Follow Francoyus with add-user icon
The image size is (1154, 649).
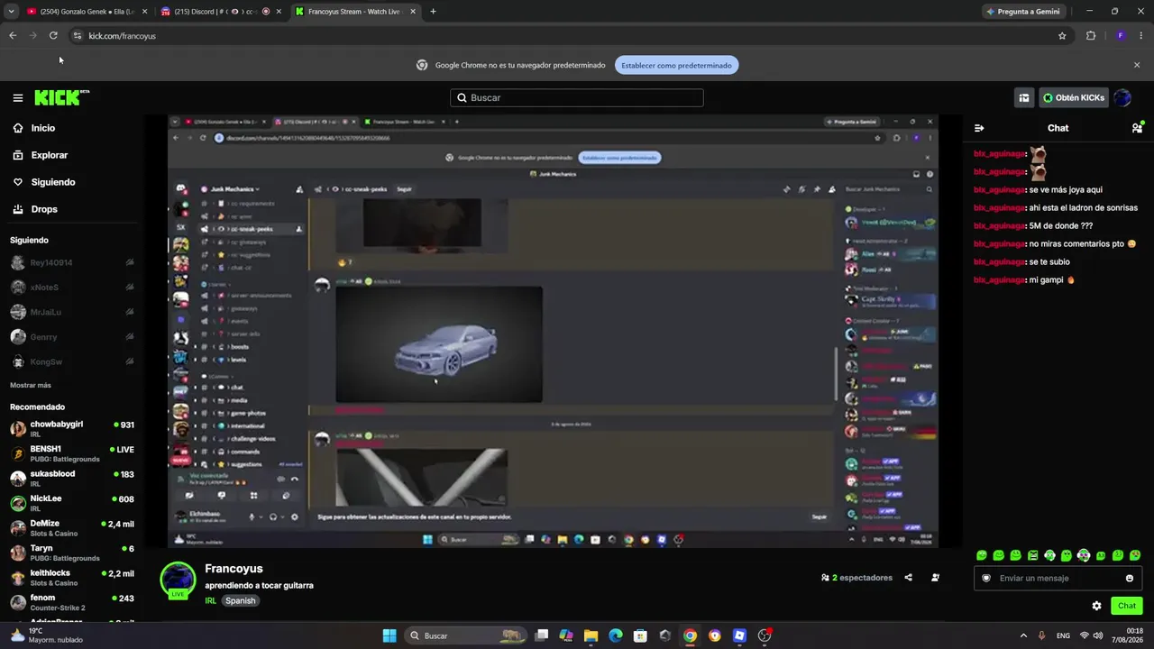pyautogui.click(x=935, y=578)
